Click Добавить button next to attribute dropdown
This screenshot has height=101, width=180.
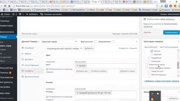click(x=89, y=48)
